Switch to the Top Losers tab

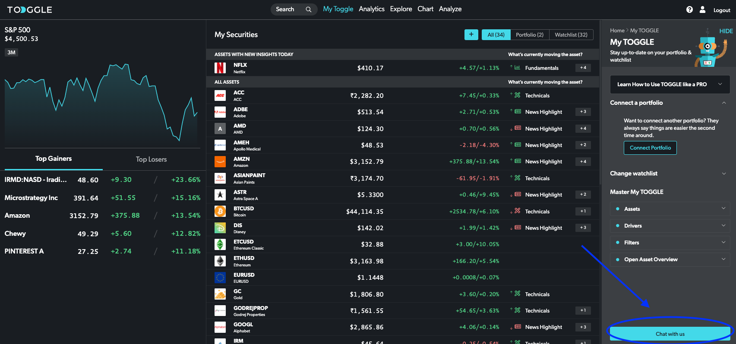tap(151, 159)
